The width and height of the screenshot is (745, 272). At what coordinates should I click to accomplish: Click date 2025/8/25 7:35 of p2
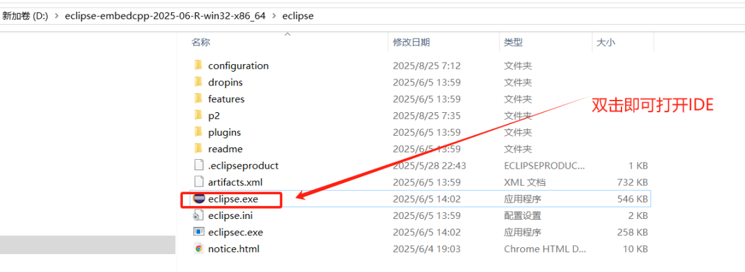(427, 116)
